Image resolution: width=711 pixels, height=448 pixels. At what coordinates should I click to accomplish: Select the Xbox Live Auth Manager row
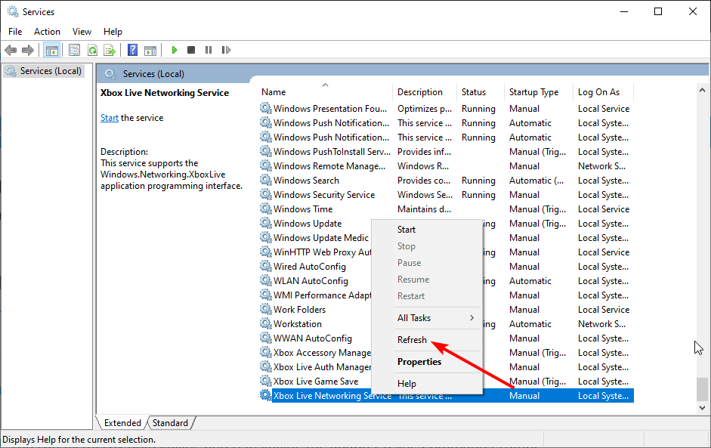click(x=447, y=367)
